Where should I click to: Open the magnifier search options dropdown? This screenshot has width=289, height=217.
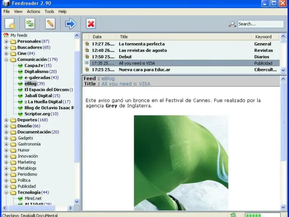tap(232, 24)
